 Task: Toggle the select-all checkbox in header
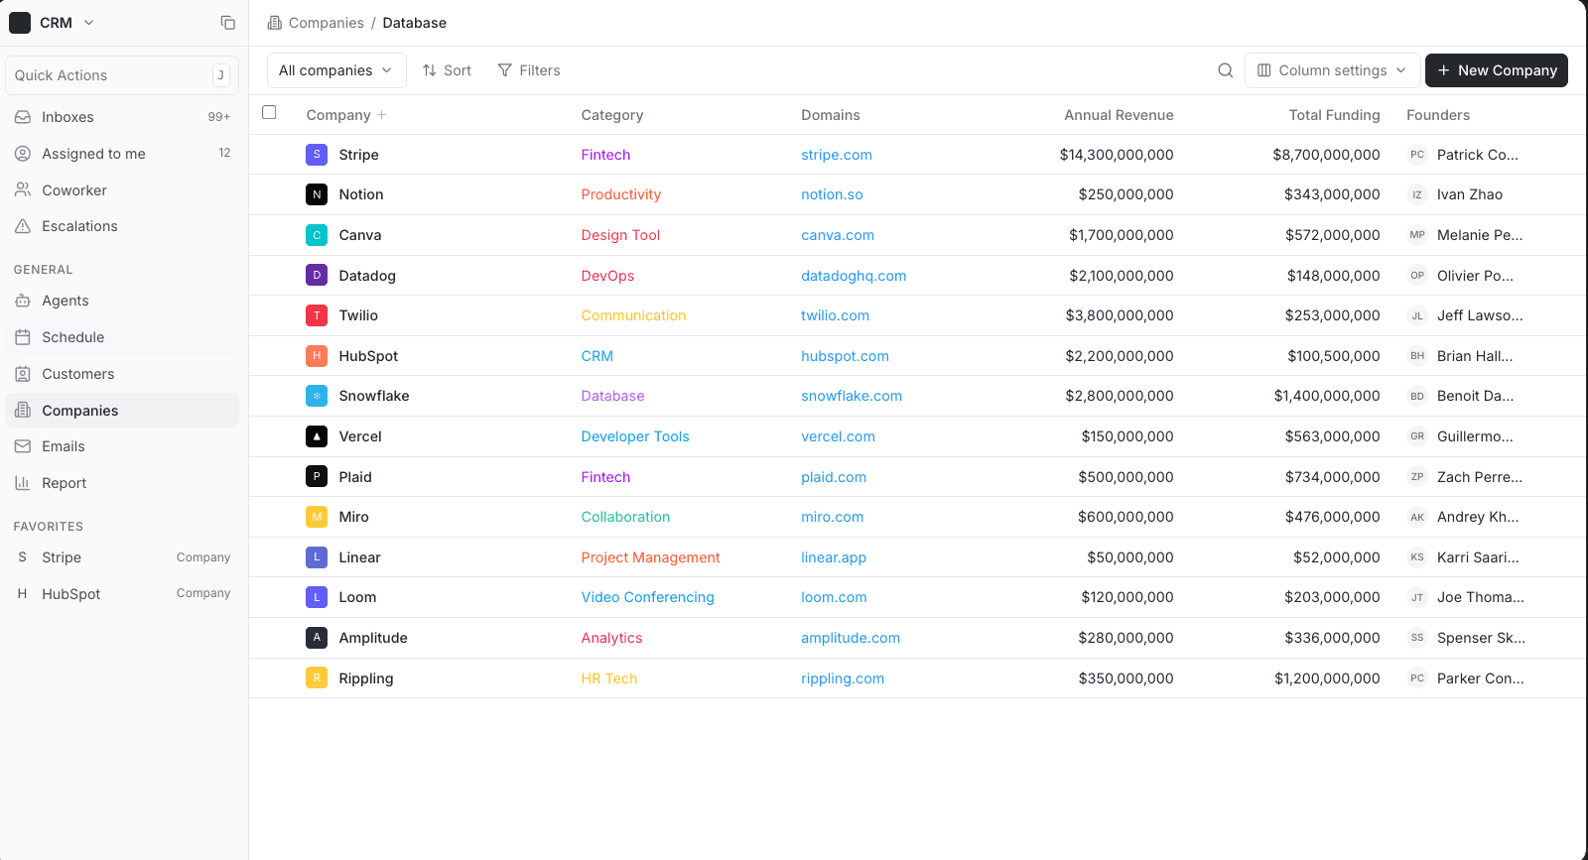point(269,112)
